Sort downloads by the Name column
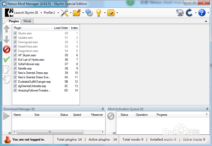 [x=22, y=115]
